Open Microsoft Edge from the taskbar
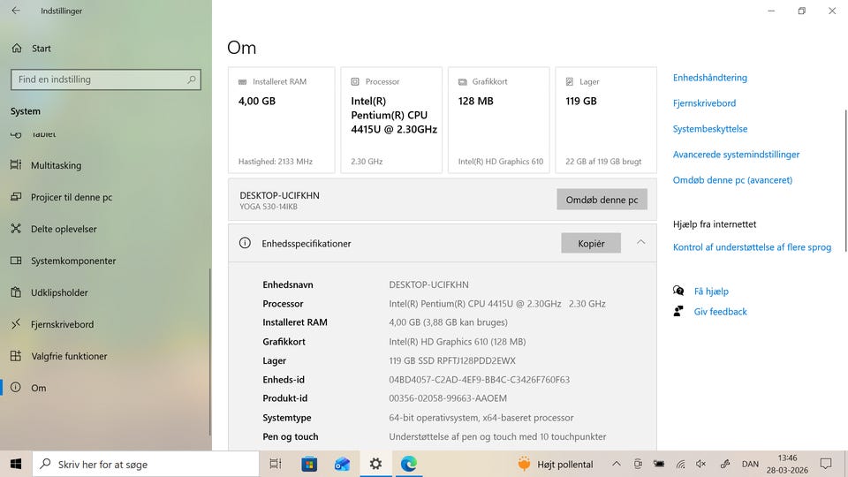Screen dimensions: 848x477 tap(409, 464)
